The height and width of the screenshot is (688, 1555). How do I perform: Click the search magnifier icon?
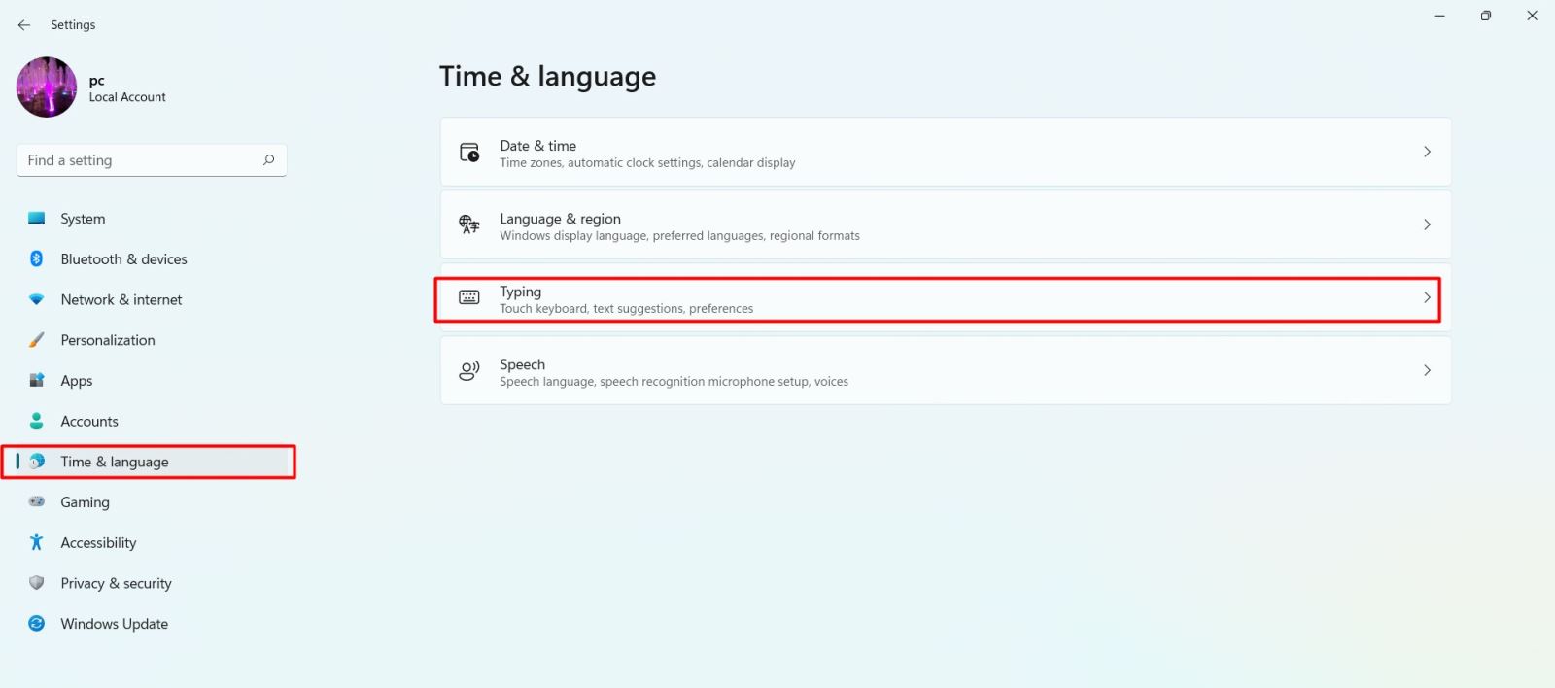[x=268, y=160]
